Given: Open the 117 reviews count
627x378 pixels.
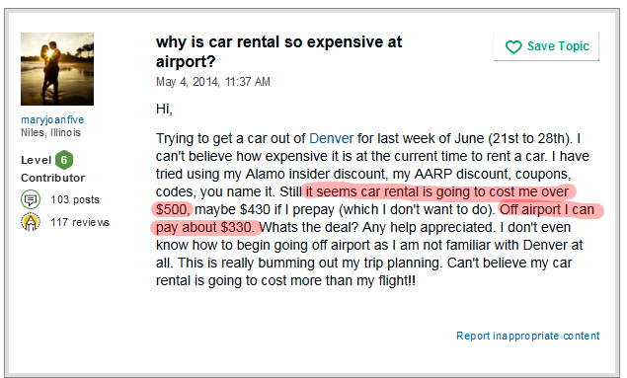Looking at the screenshot, I should pyautogui.click(x=80, y=222).
